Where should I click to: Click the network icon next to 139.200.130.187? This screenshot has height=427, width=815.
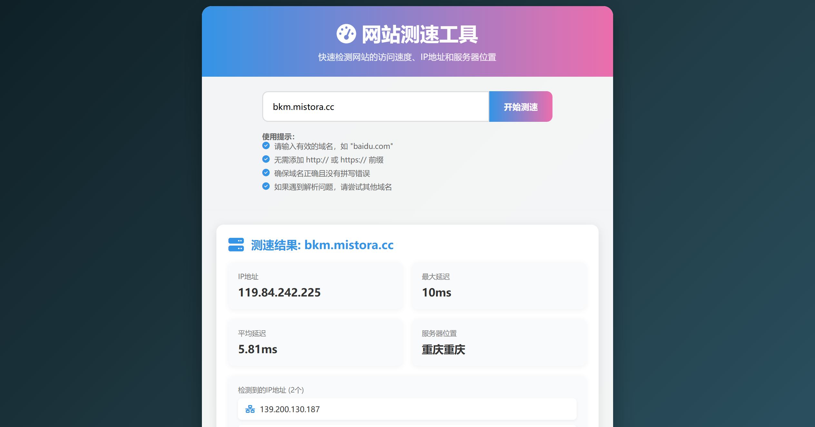250,409
